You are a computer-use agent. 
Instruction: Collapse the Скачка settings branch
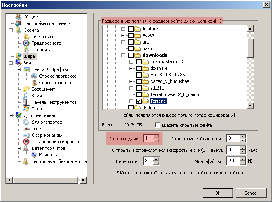(x=11, y=30)
